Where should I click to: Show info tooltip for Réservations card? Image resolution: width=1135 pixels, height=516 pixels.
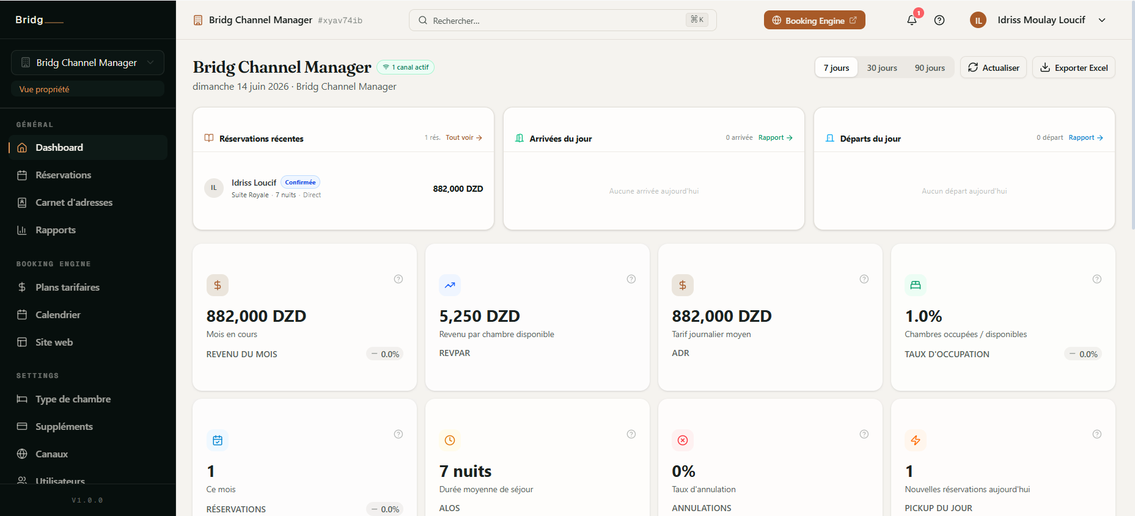(x=399, y=434)
